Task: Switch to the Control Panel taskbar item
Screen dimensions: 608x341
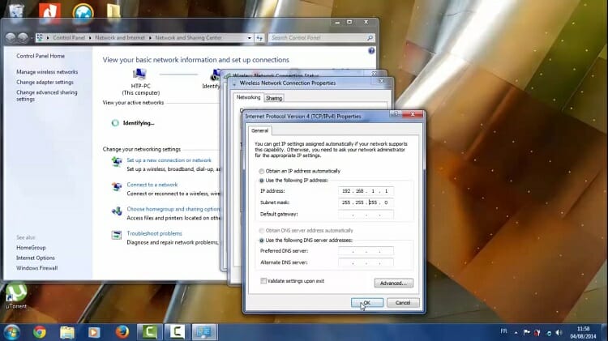Action: [x=204, y=332]
